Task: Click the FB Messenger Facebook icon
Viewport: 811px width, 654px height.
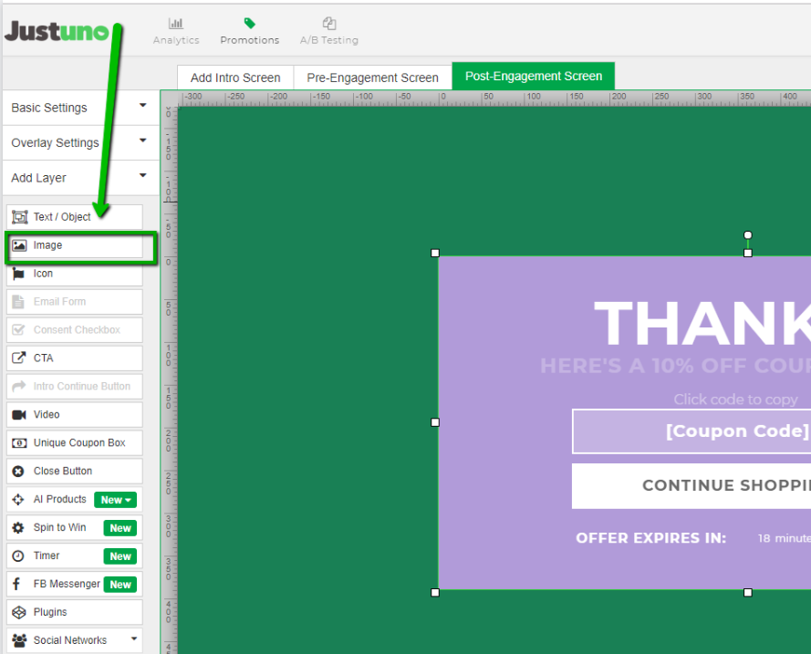Action: pos(19,585)
